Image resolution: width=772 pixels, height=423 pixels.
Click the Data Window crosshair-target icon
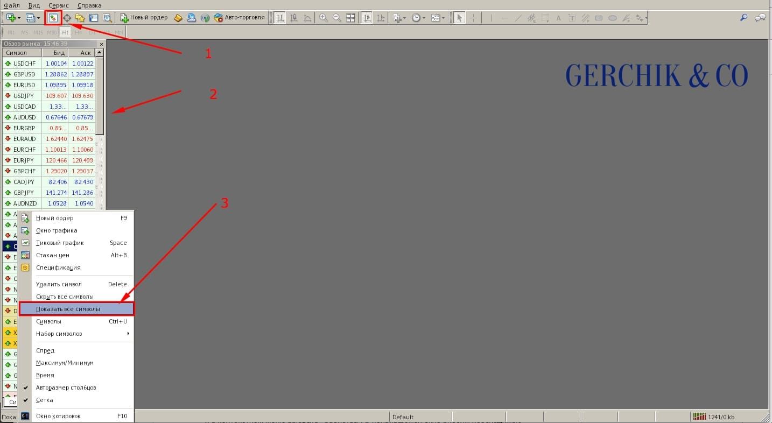(x=67, y=18)
